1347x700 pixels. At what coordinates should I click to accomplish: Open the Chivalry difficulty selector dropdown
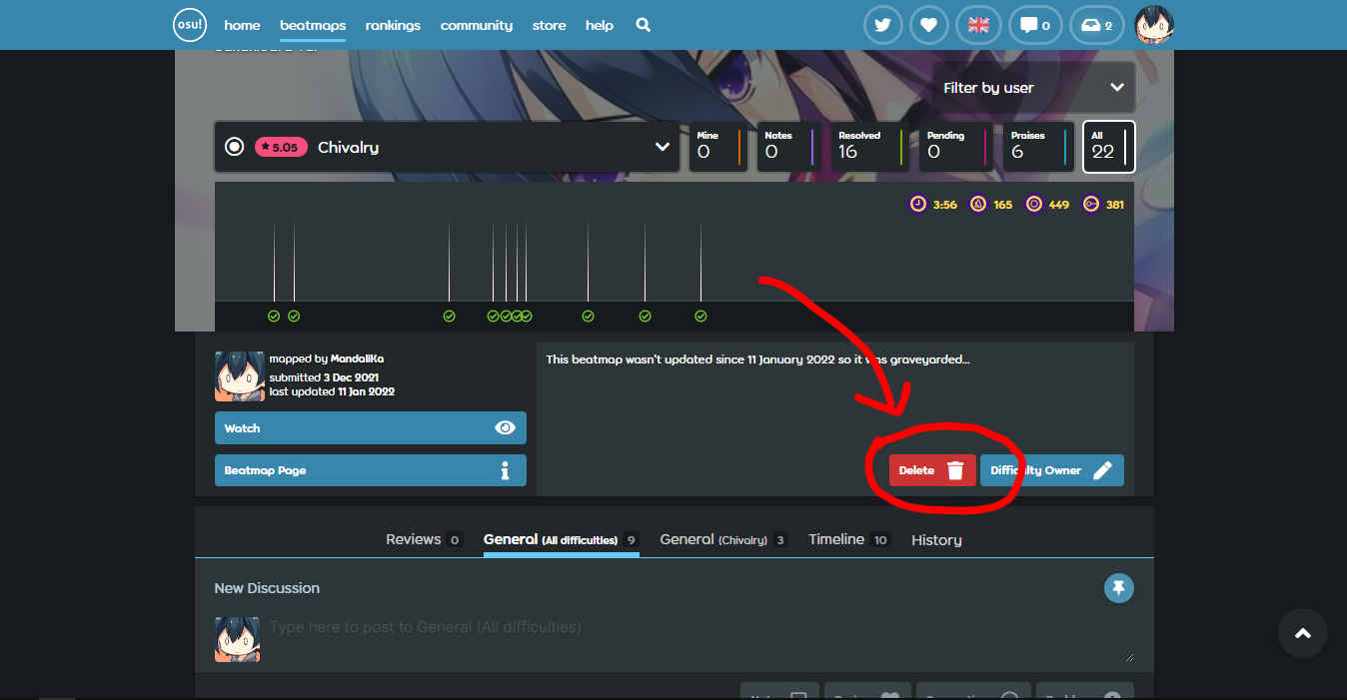[x=448, y=147]
